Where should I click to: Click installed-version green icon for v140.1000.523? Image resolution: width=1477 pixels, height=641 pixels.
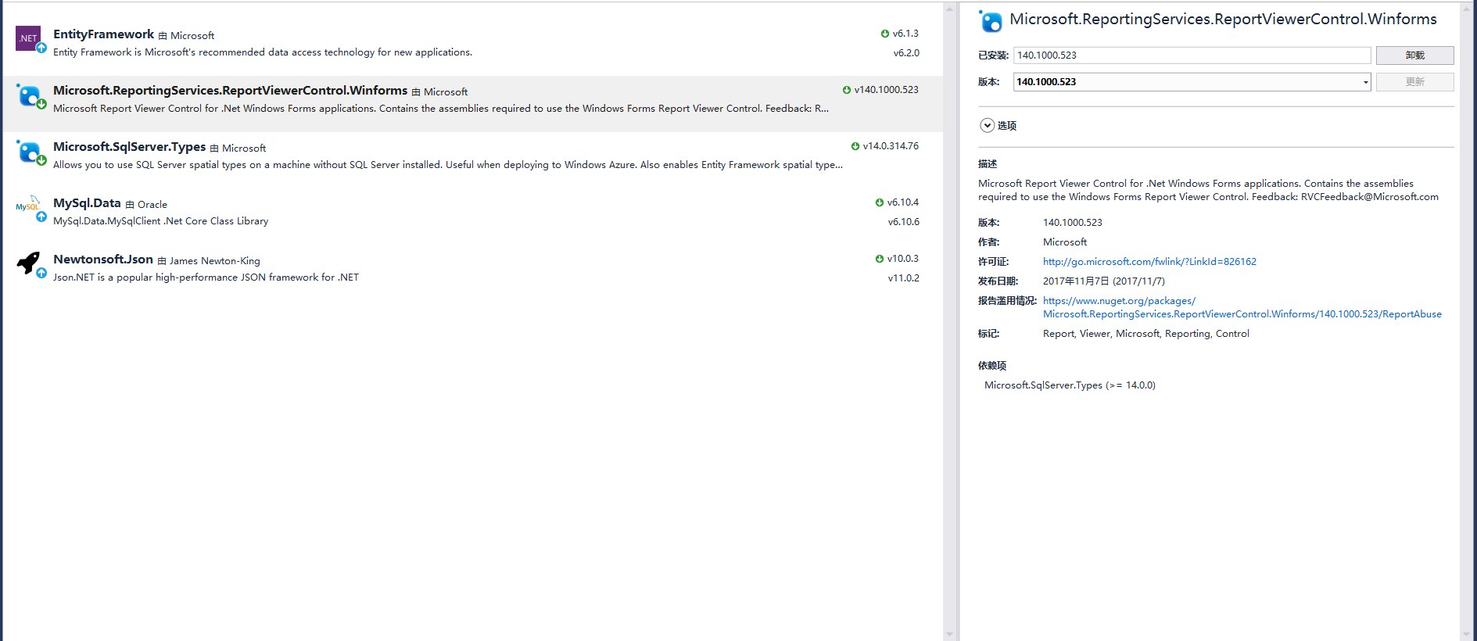847,90
